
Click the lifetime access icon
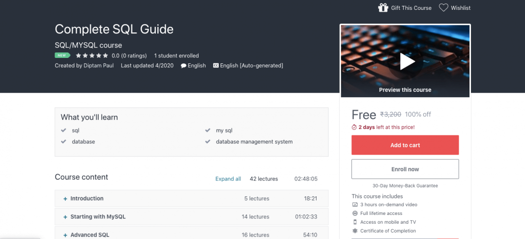[x=355, y=213]
